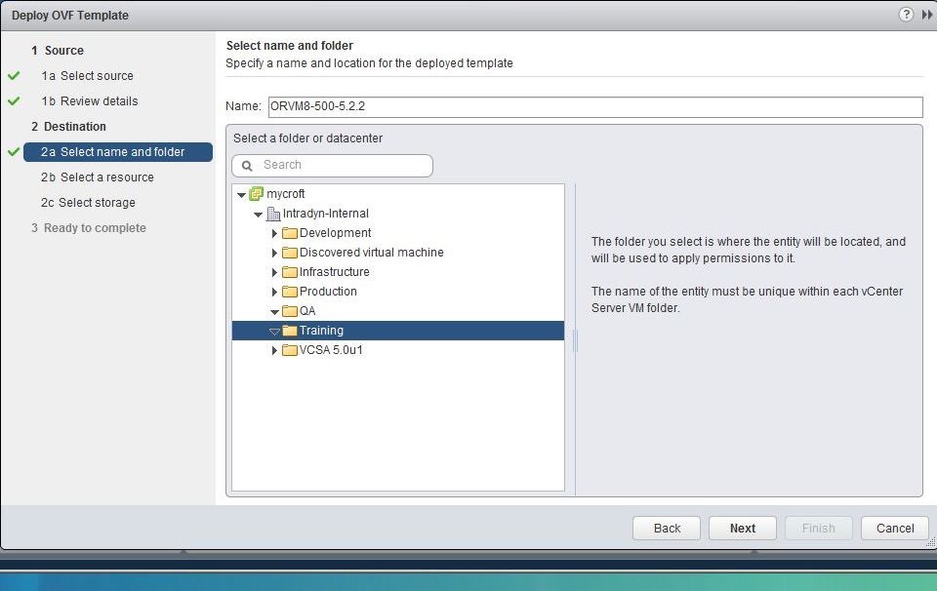Click the VCSA 5.0u1 folder icon
This screenshot has height=591, width=937.
pyautogui.click(x=289, y=350)
